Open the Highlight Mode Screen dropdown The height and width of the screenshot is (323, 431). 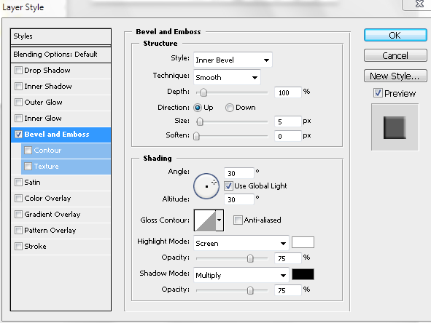coord(241,243)
